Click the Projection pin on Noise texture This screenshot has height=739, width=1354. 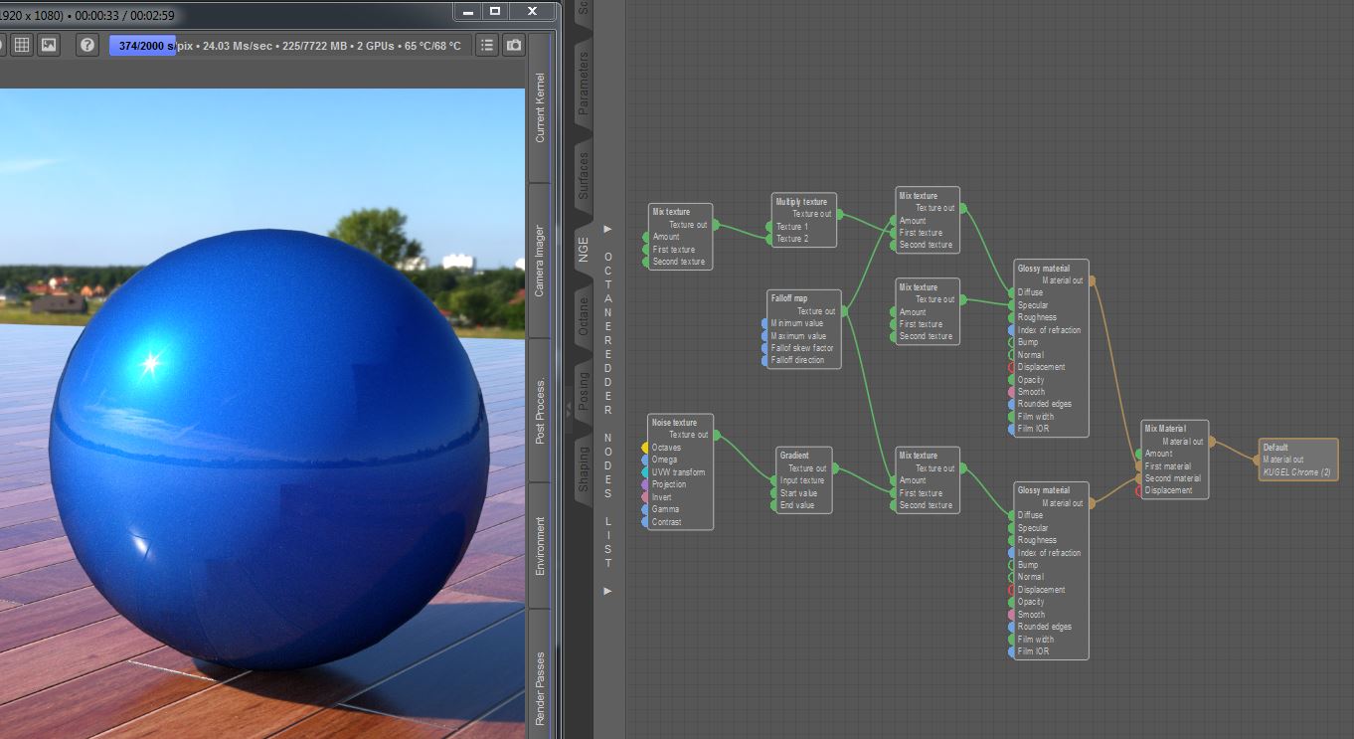point(645,484)
